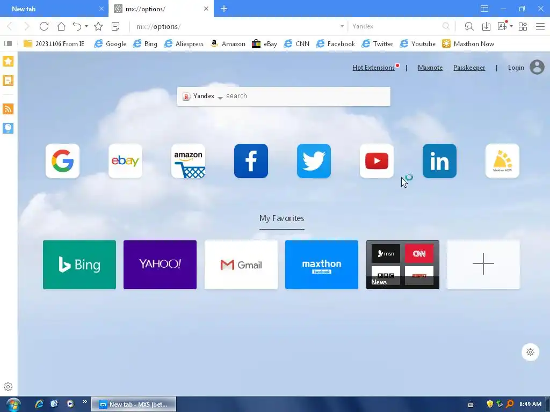This screenshot has width=550, height=412.
Task: Click the browser Back arrow
Action: point(10,26)
